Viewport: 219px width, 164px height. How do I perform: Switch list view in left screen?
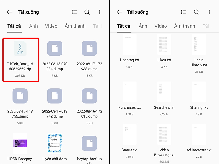click(x=74, y=12)
